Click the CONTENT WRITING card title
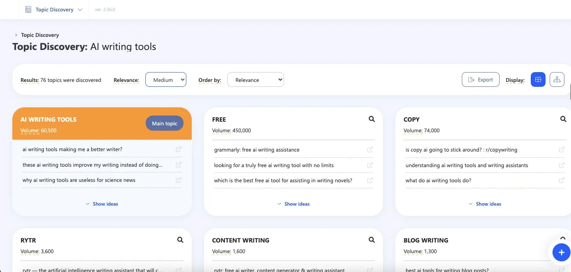This screenshot has width=571, height=272. 241,240
